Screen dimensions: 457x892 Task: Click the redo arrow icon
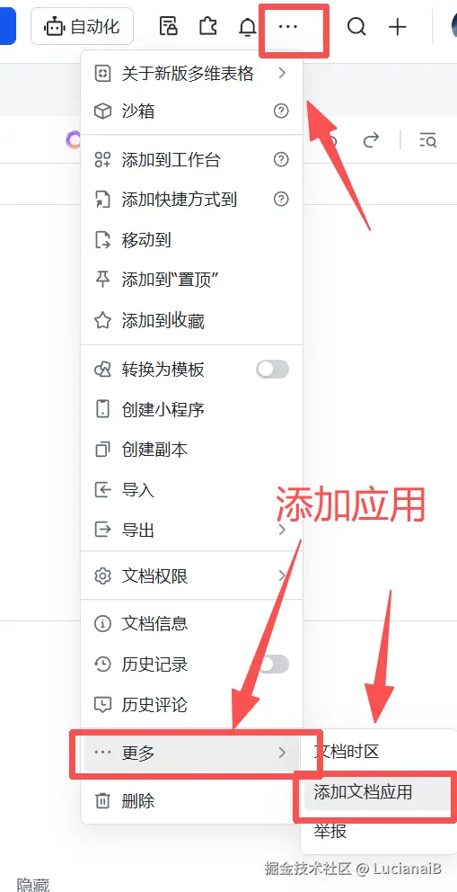[x=371, y=139]
